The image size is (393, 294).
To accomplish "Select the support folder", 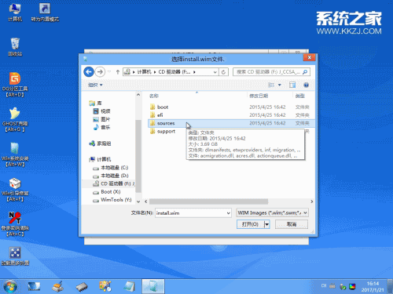I will [x=166, y=132].
